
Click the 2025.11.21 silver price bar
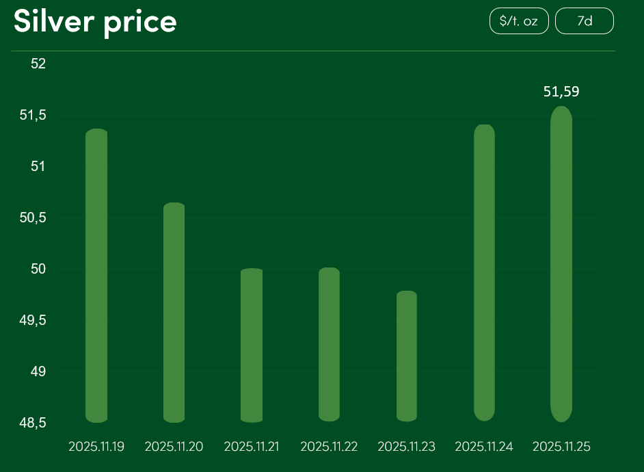click(252, 345)
